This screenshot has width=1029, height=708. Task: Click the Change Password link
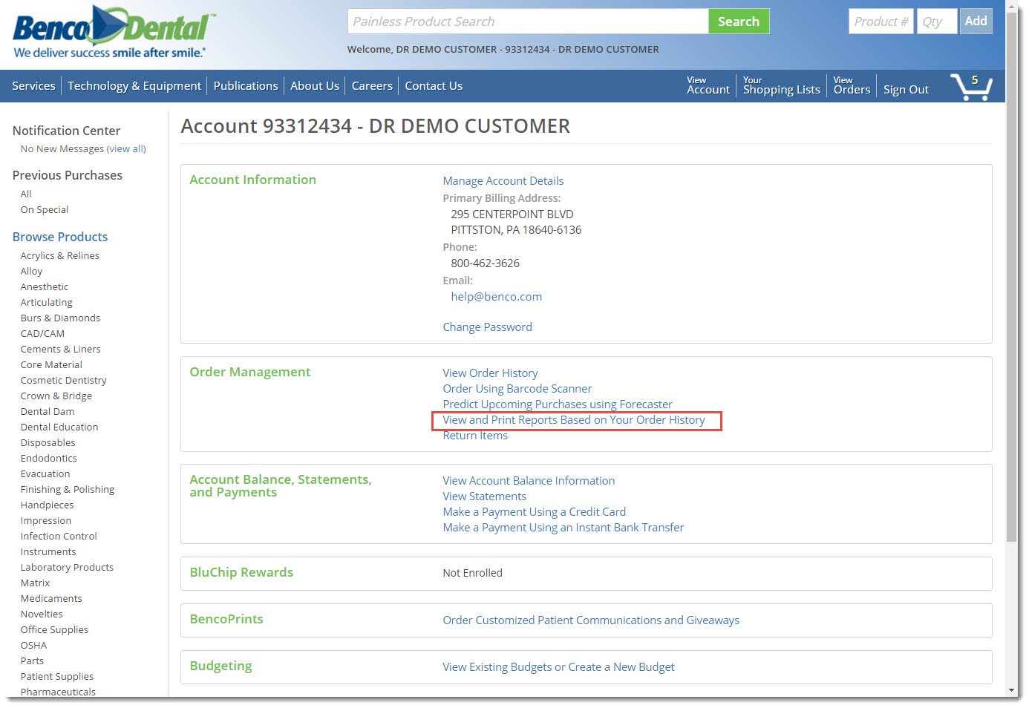coord(487,327)
